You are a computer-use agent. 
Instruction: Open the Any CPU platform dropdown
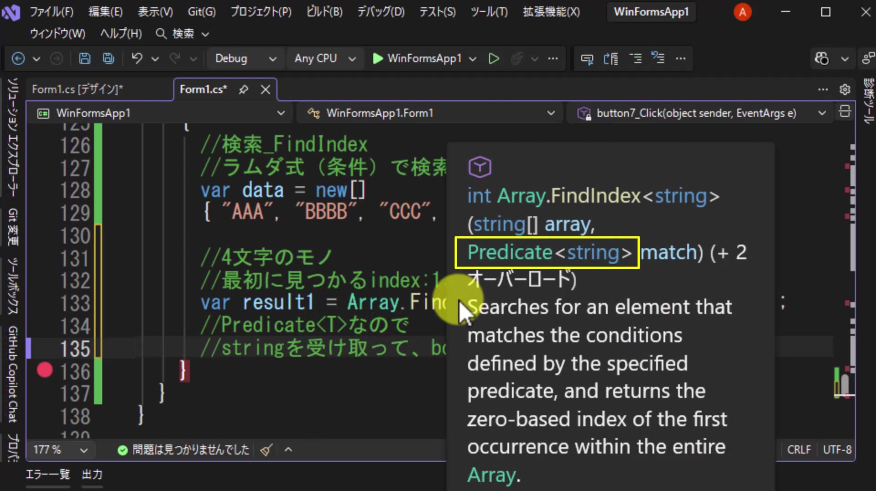click(325, 58)
